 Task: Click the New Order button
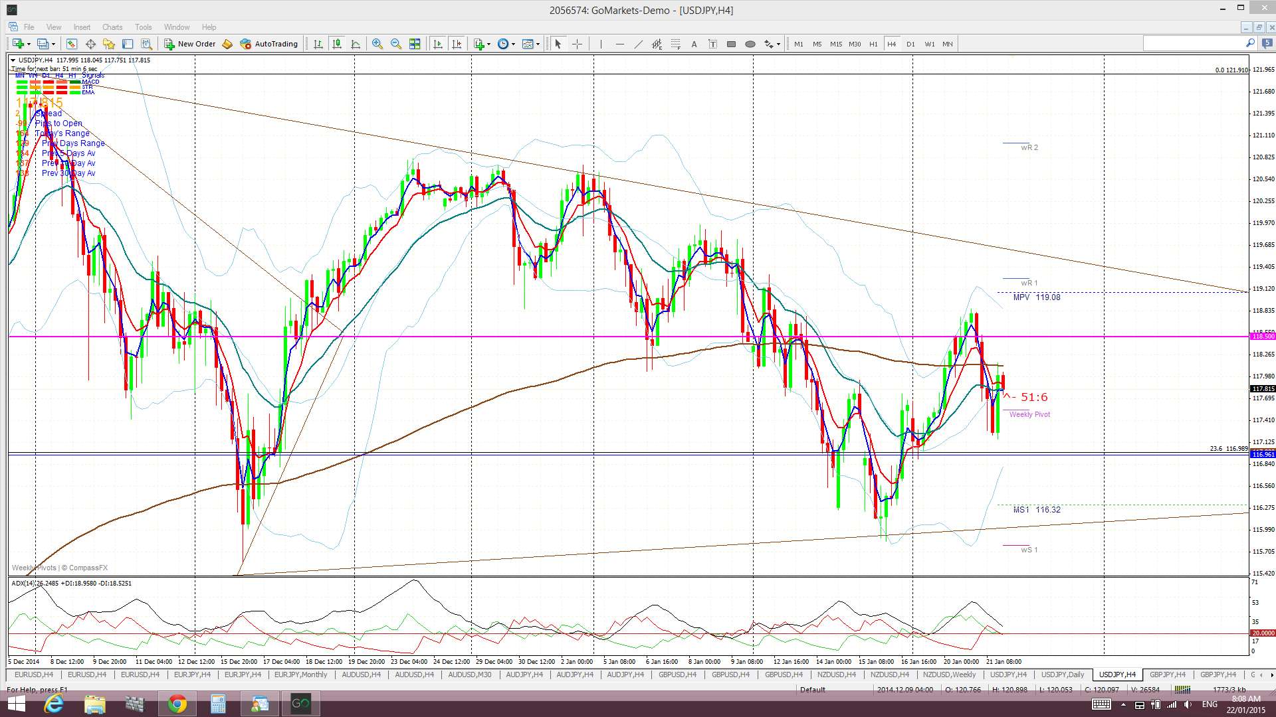[190, 44]
